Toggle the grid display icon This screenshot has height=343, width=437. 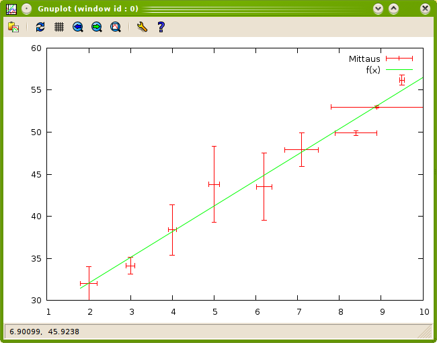coord(59,27)
